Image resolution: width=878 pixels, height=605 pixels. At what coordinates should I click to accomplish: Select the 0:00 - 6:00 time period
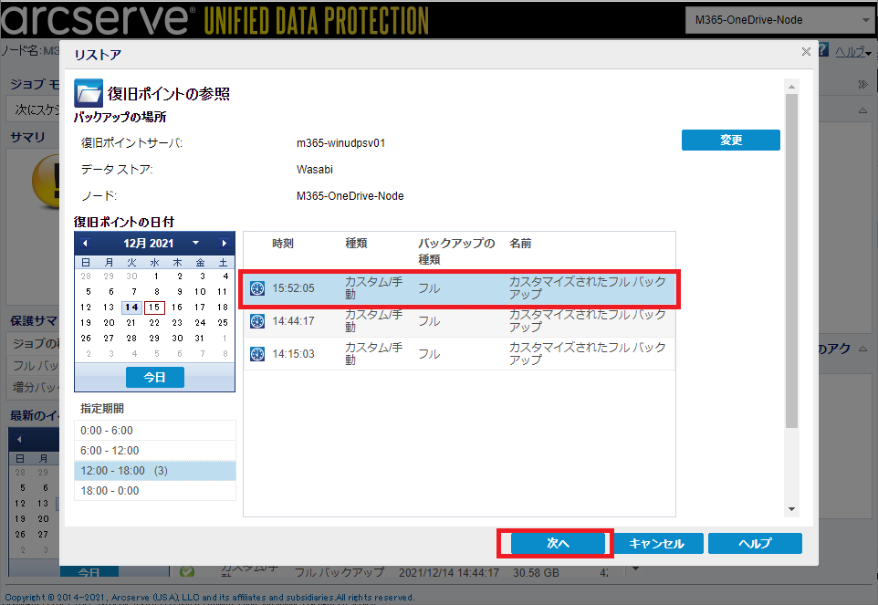[155, 431]
